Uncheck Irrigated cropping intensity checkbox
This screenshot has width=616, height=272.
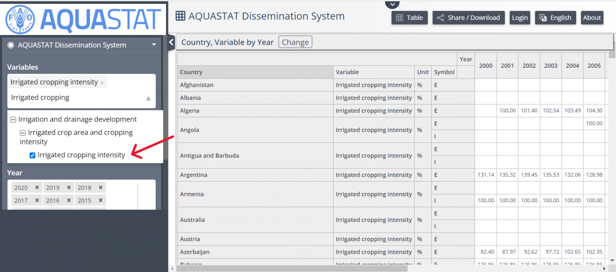(32, 155)
